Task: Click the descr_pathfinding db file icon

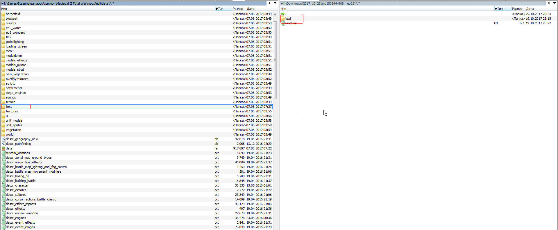Action: pyautogui.click(x=3, y=144)
